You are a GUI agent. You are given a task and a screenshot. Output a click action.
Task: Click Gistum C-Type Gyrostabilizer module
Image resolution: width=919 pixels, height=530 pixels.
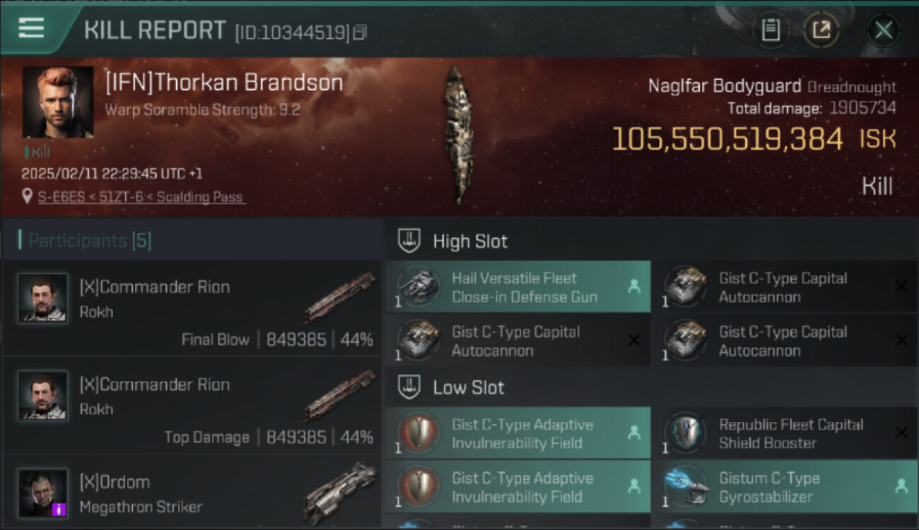[x=785, y=487]
